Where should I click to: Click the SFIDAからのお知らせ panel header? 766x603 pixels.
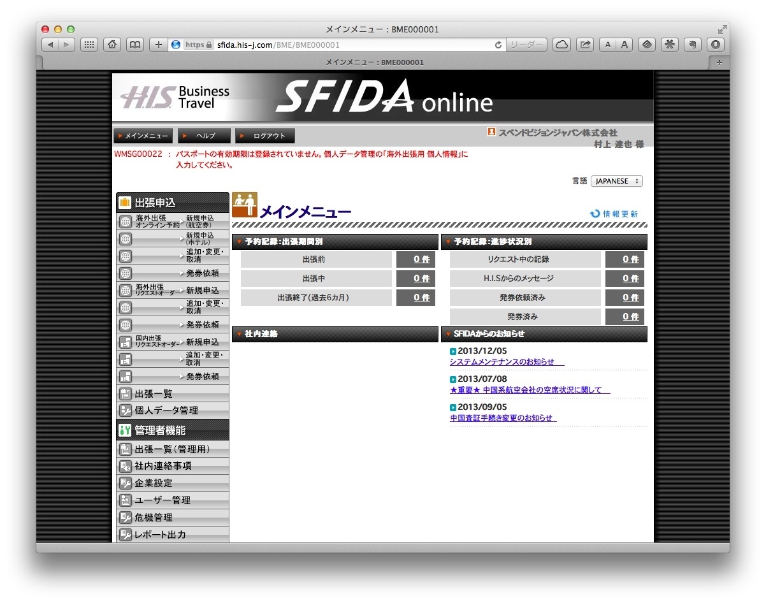[x=544, y=334]
